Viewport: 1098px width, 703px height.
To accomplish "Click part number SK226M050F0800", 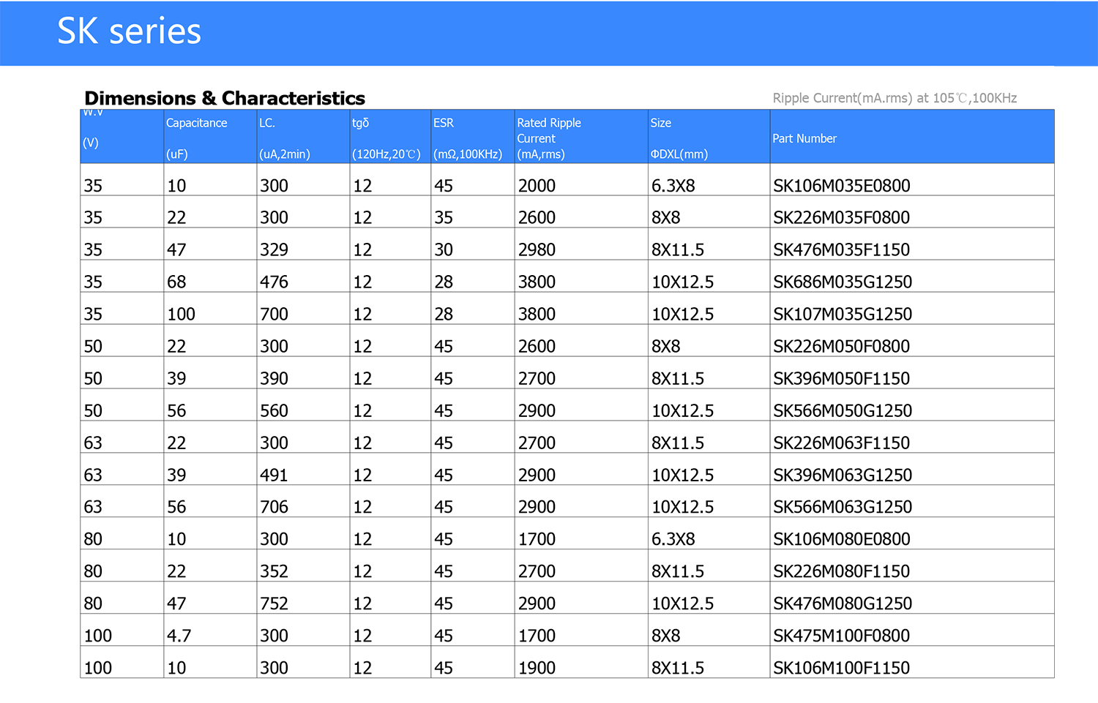I will click(841, 347).
